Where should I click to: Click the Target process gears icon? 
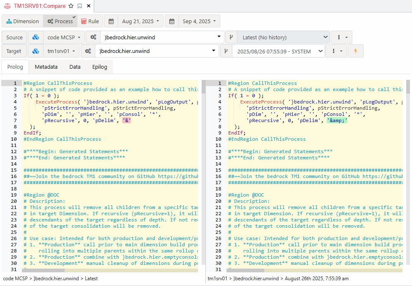(87, 51)
